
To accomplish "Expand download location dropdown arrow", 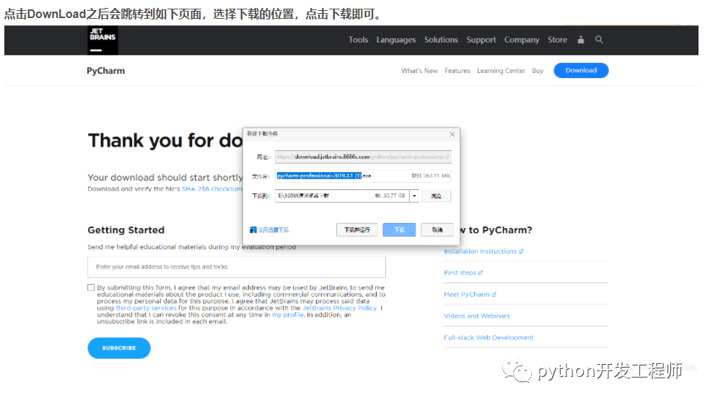I will pos(414,196).
